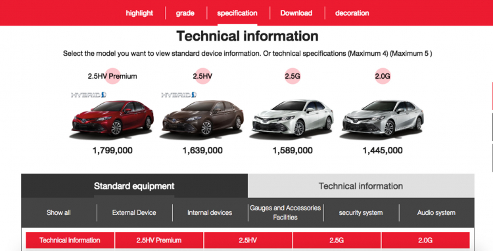
Task: Filter by External Device category
Action: pos(134,213)
